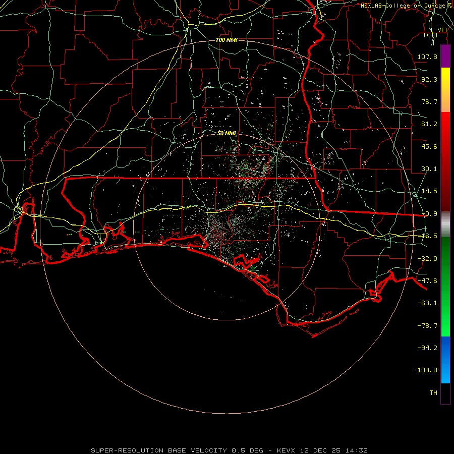Click the Super-Resolution Base Velocity caption
The width and height of the screenshot is (454, 454).
pos(230,450)
